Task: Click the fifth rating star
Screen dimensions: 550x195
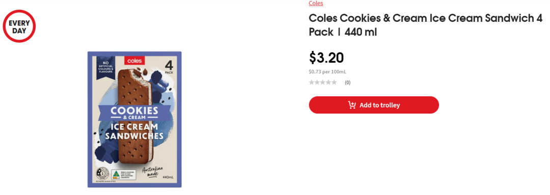Action: 334,82
